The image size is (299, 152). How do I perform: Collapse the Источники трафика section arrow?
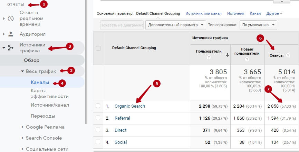click(x=3, y=48)
